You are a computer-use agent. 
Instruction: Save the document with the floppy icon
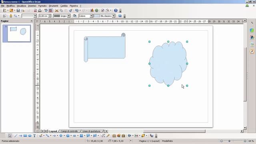coord(18,10)
